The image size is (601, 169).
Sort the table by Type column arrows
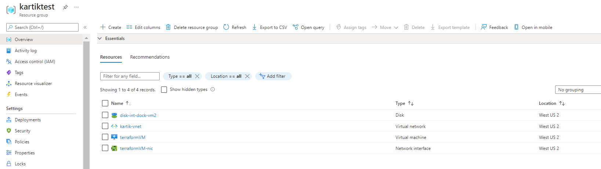click(x=411, y=103)
